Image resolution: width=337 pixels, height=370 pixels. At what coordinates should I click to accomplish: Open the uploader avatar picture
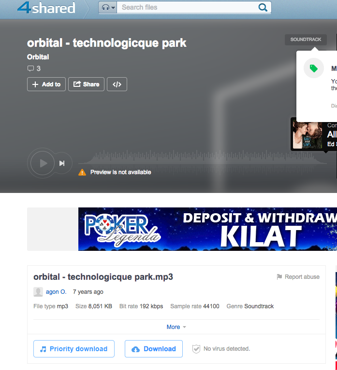(x=38, y=292)
